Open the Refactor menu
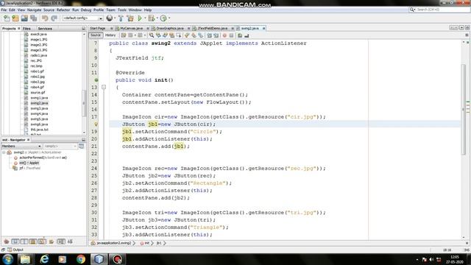The height and width of the screenshot is (265, 471). coord(63,10)
